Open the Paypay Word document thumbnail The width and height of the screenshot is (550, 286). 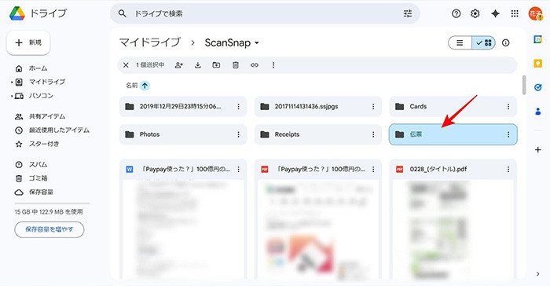(183, 230)
